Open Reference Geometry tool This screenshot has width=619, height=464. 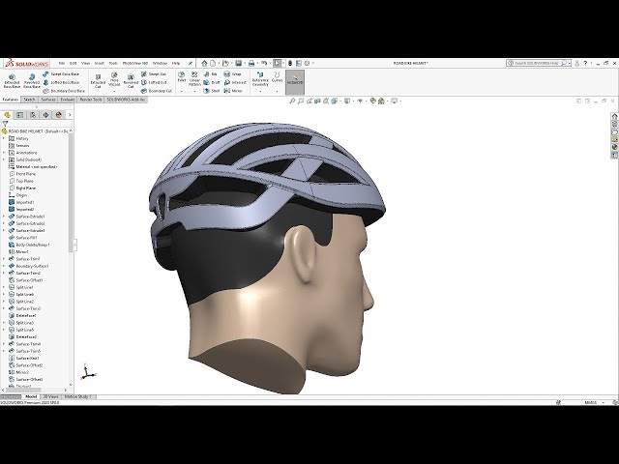(260, 79)
